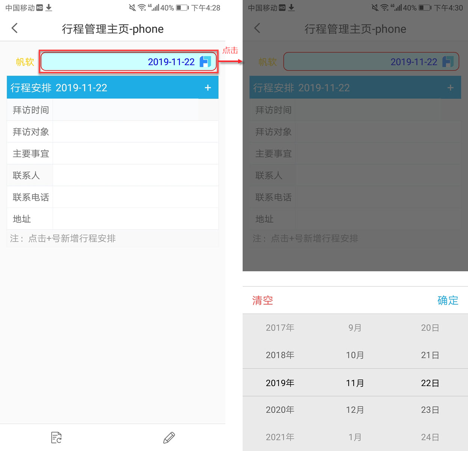The image size is (468, 451).
Task: Tap muted bell icon in left status bar
Action: [x=132, y=8]
